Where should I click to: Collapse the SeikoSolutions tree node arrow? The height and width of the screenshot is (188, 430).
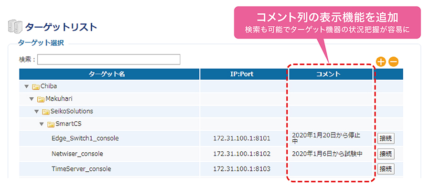pos(36,112)
